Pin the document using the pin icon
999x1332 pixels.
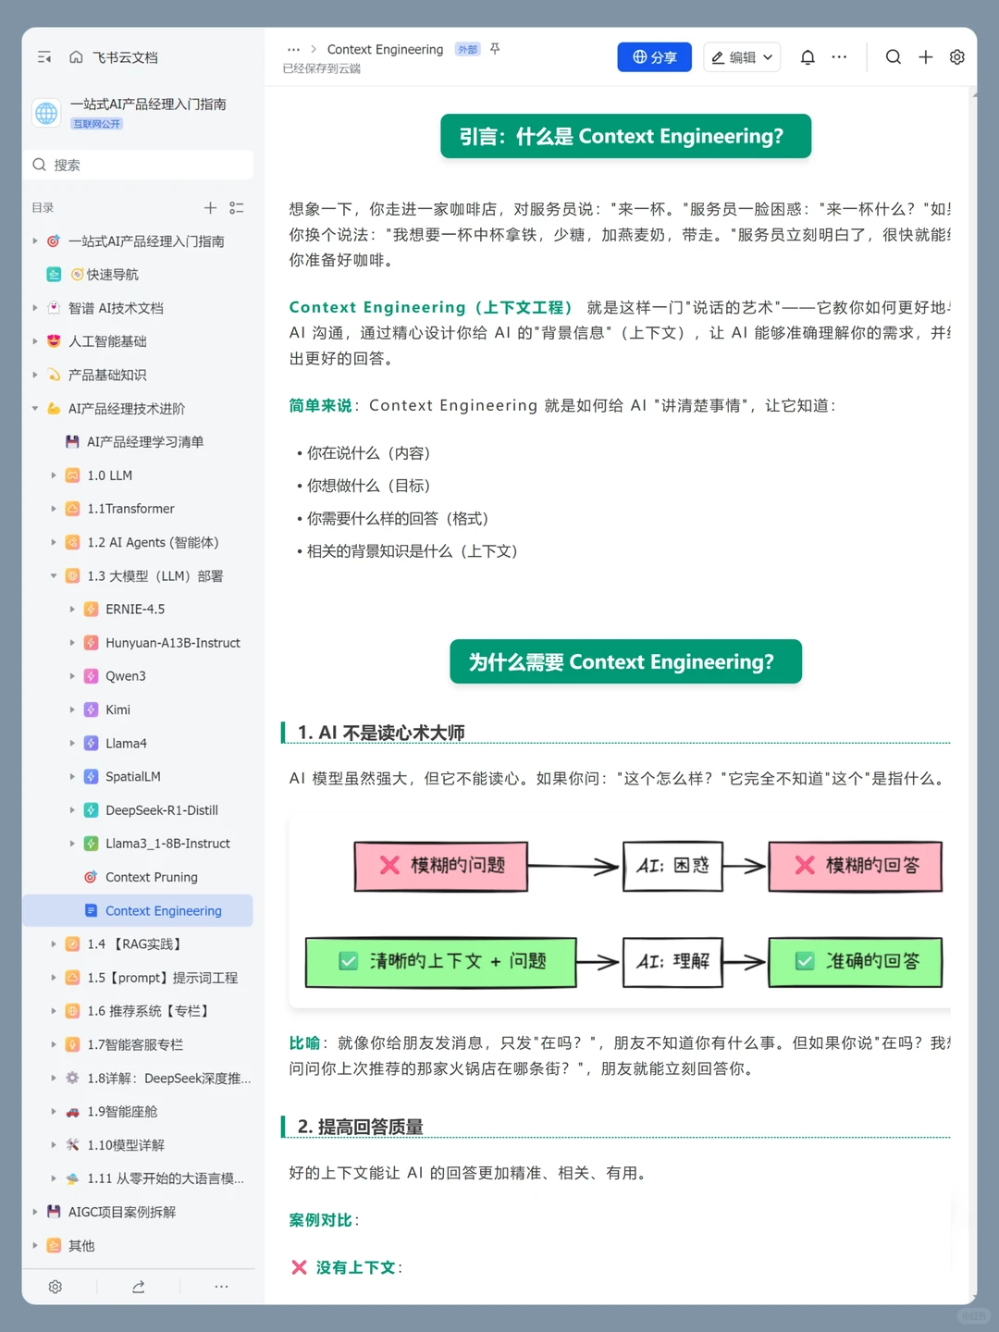496,49
